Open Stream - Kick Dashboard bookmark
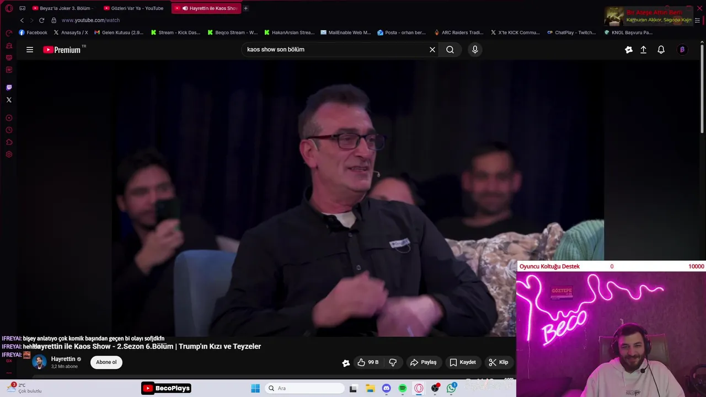706x397 pixels. click(x=175, y=33)
